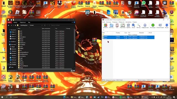Click the parent folder '..' row in WinRAR
Viewport: 177px width, 99px height.
tap(128, 35)
